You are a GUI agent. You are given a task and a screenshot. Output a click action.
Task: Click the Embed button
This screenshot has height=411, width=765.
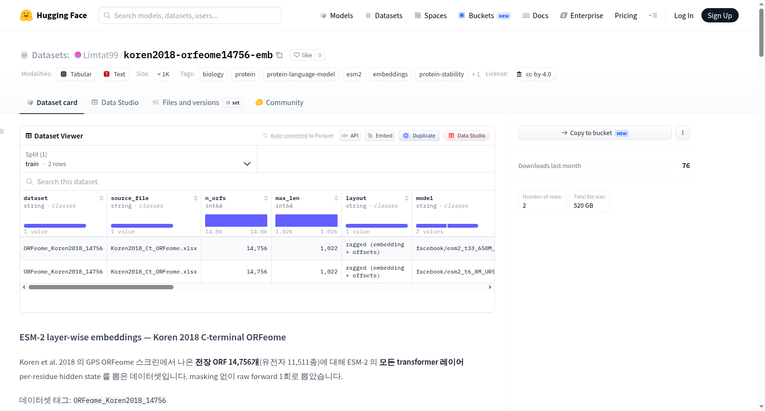pyautogui.click(x=380, y=136)
